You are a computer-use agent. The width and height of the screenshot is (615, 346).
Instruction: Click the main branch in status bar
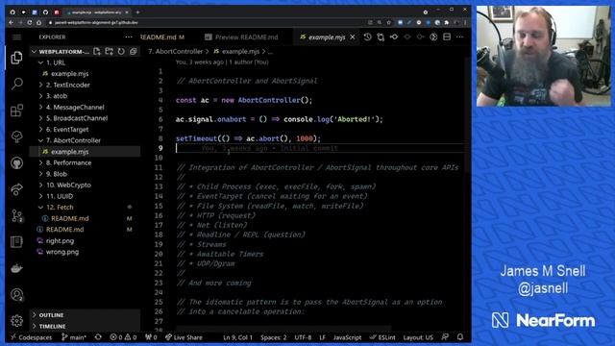click(x=74, y=337)
